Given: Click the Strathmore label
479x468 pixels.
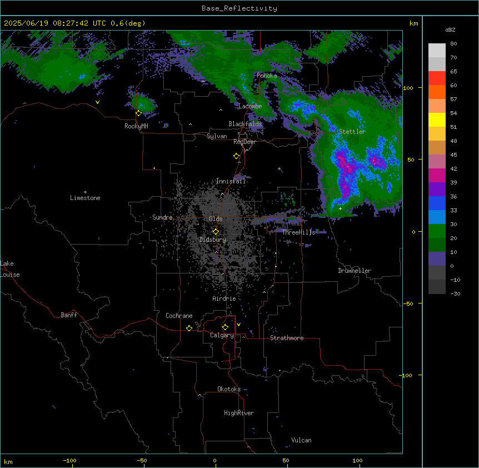Looking at the screenshot, I should (x=287, y=338).
